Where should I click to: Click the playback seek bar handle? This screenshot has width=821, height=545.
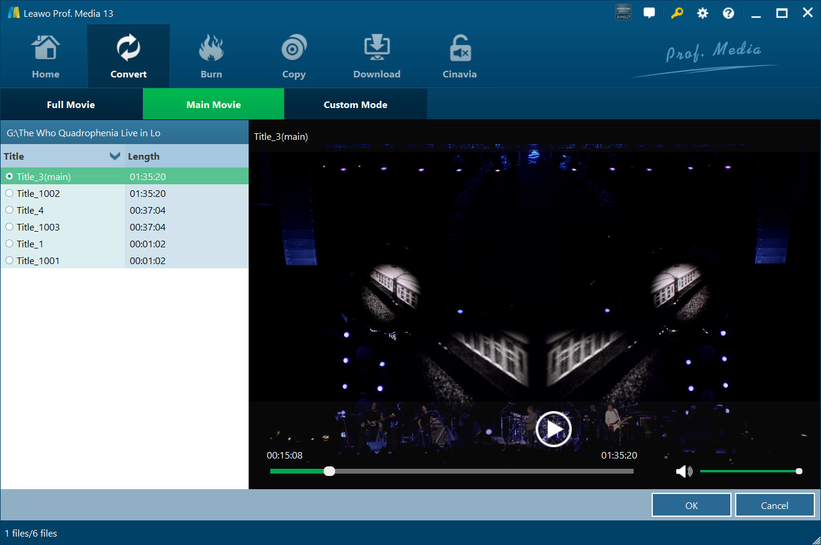click(x=329, y=471)
